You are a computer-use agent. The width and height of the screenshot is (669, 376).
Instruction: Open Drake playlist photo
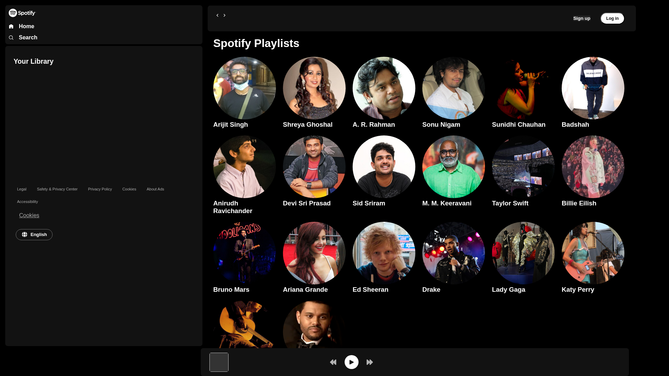[454, 253]
